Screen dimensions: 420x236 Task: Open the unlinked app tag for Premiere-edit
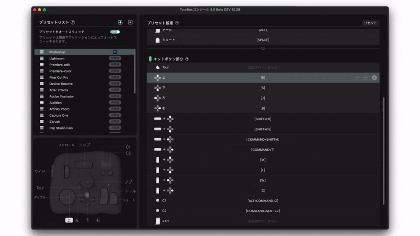point(115,65)
